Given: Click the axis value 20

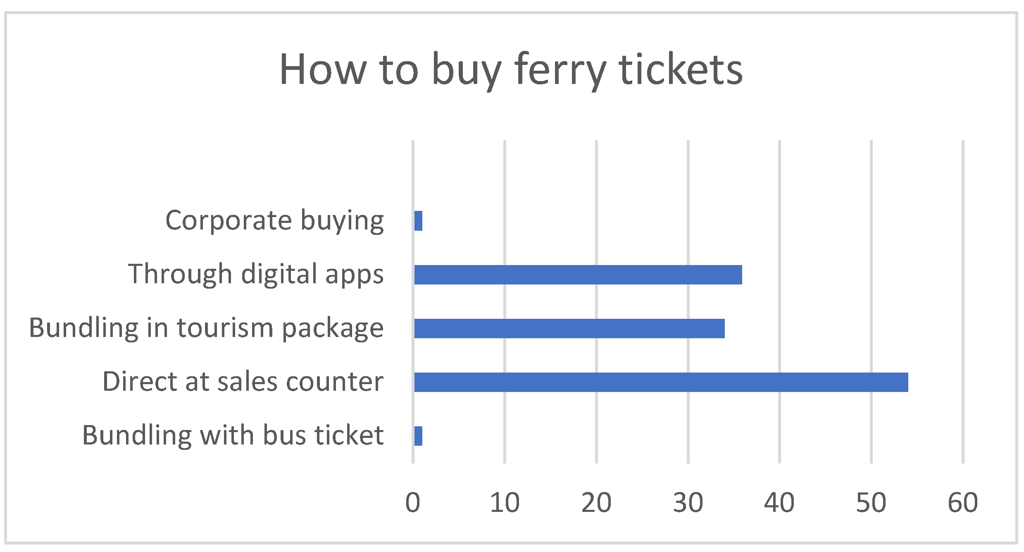Looking at the screenshot, I should pos(596,503).
